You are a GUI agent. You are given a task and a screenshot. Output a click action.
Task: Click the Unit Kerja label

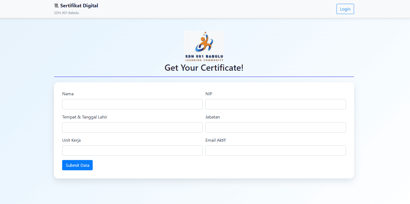tap(71, 140)
